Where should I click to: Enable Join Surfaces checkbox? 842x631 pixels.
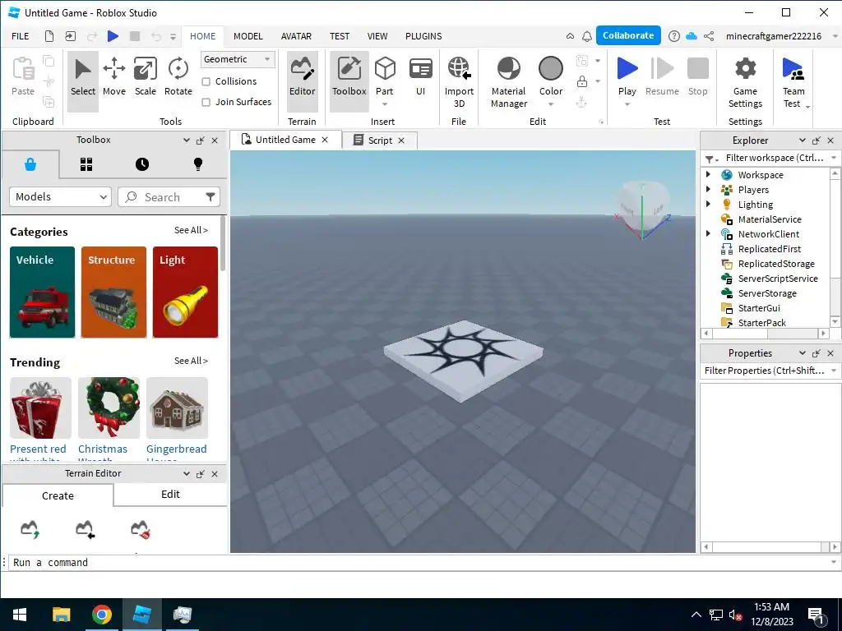tap(206, 102)
